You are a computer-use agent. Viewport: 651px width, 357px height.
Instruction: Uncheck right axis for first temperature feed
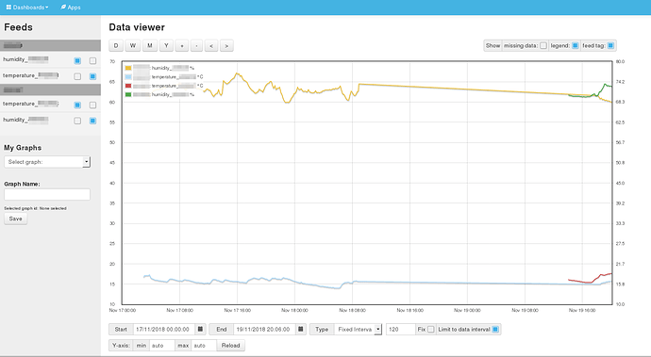92,76
